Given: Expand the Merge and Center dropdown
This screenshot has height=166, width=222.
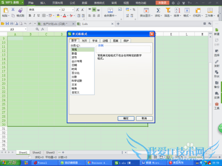Looking at the screenshot, I should (x=116, y=15).
